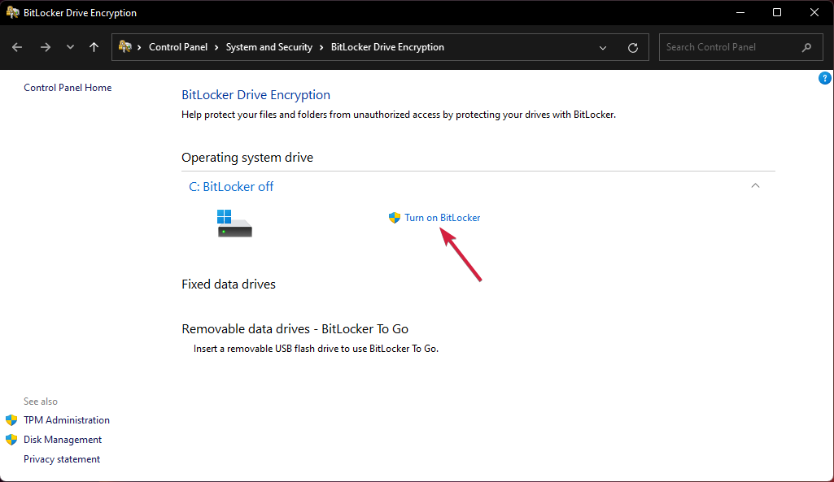
Task: Click inside the Search Control Panel field
Action: [x=724, y=46]
